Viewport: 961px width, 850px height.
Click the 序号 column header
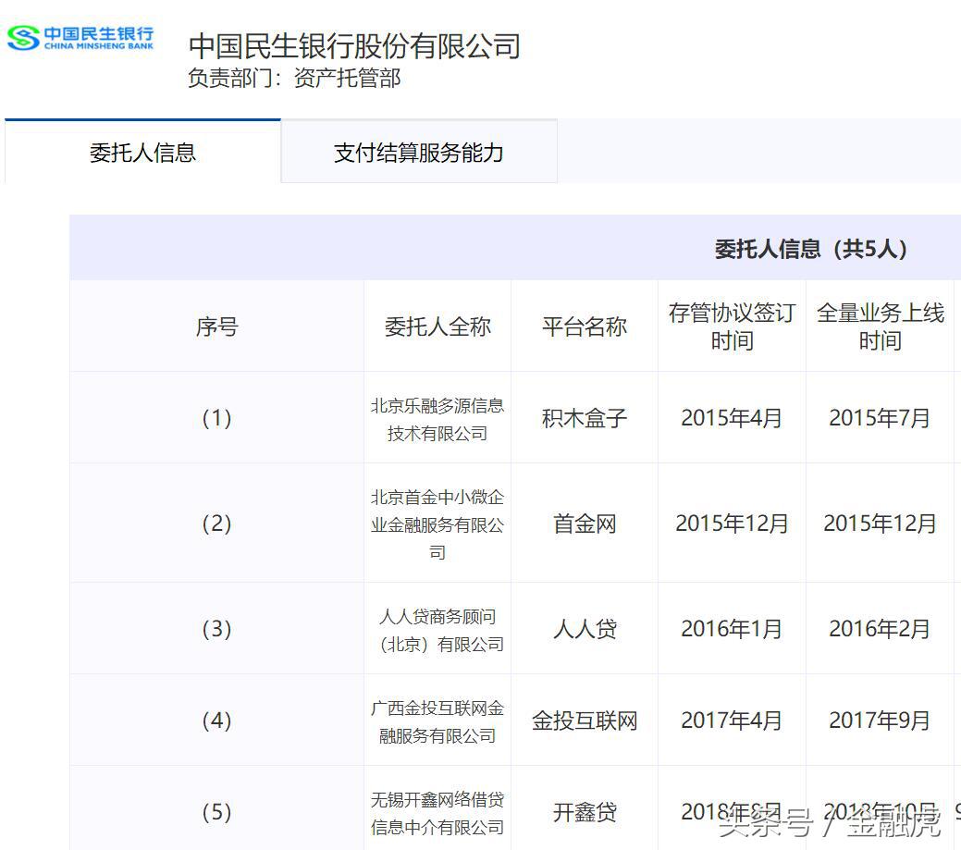(x=216, y=326)
